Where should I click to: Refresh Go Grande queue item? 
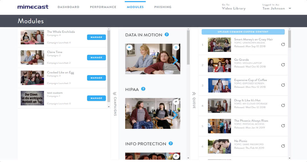tap(283, 65)
